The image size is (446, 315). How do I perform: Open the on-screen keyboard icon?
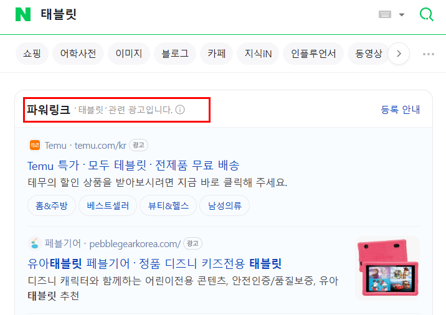(385, 14)
